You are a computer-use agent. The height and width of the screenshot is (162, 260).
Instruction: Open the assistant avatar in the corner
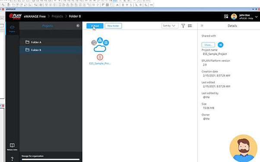pyautogui.click(x=243, y=148)
